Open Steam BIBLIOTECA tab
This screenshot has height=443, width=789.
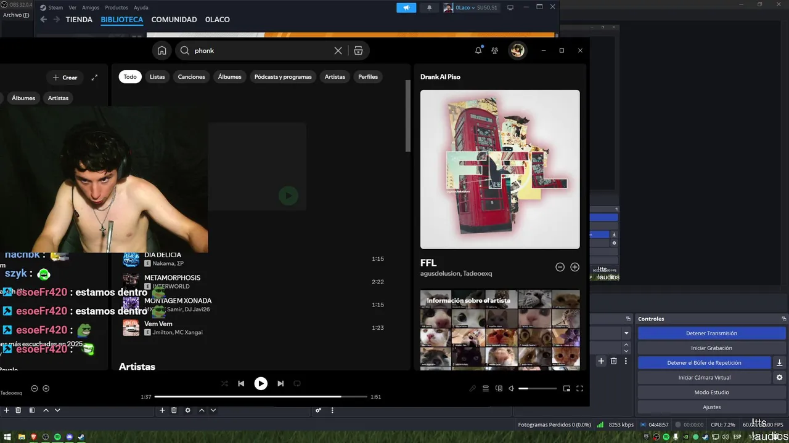pyautogui.click(x=122, y=20)
